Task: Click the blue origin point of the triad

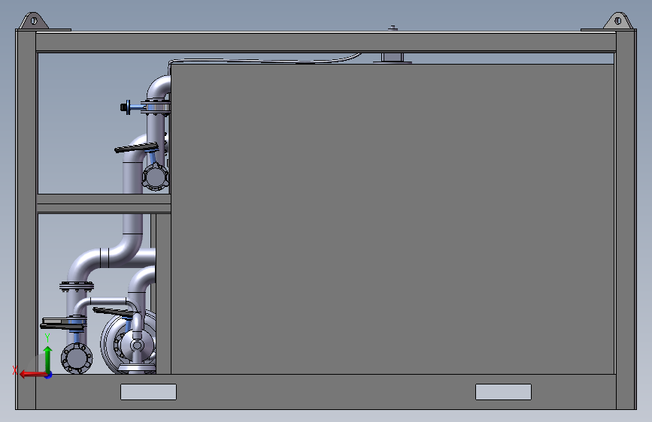Action: point(49,375)
